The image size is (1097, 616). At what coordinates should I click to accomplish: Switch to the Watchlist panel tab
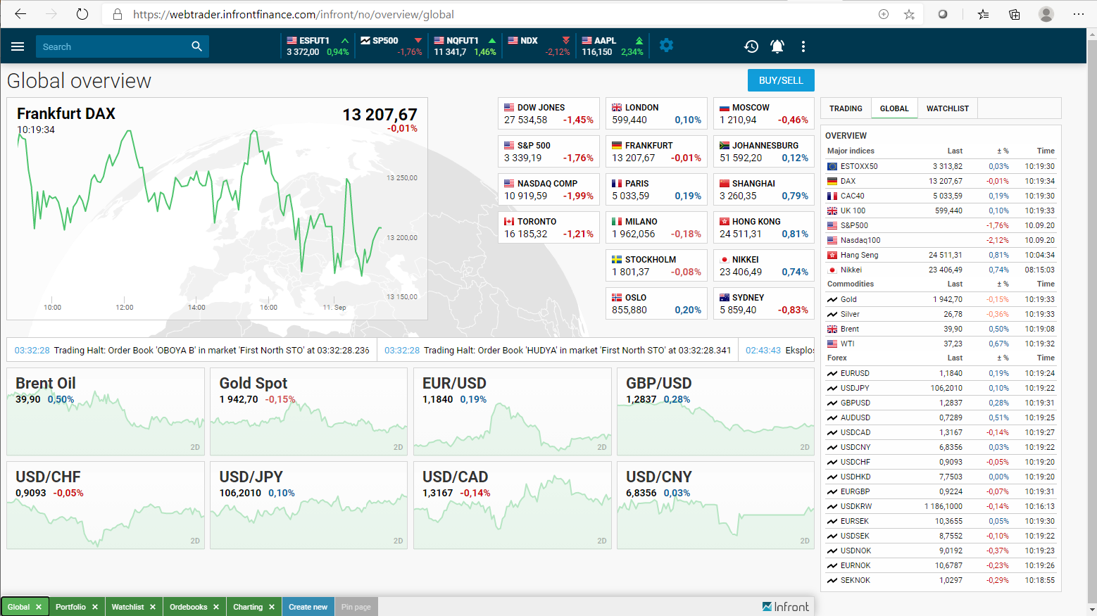pos(947,108)
